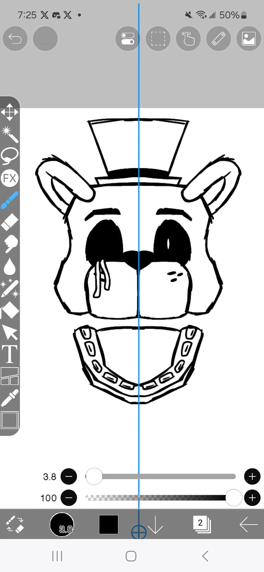Image resolution: width=264 pixels, height=572 pixels.
Task: Tap the opacity value 100 label
Action: click(x=49, y=498)
